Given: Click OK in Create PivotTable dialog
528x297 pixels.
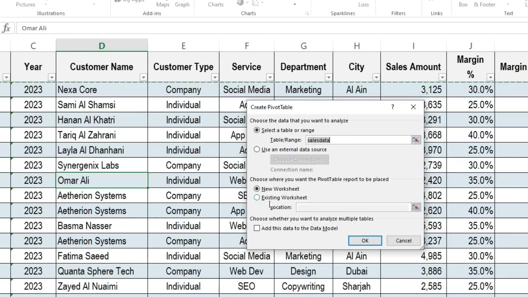Looking at the screenshot, I should [365, 241].
